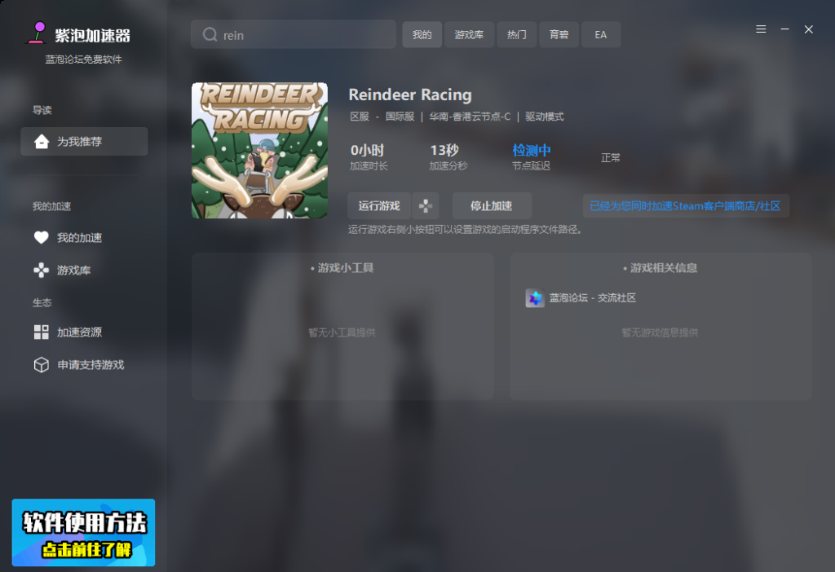835x572 pixels.
Task: Click the 蓝泡论坛 star icon
Action: point(535,298)
